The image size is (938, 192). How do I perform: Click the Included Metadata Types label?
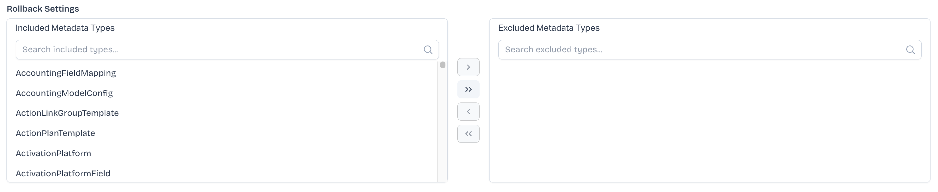[x=65, y=28]
